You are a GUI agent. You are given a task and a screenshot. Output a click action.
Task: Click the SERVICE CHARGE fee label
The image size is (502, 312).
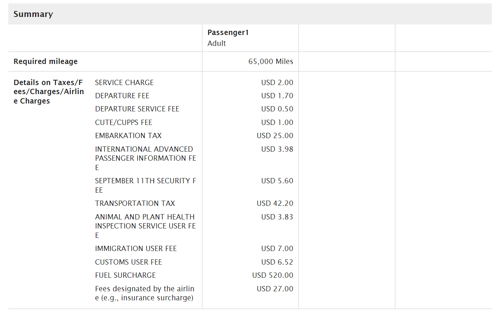(124, 82)
